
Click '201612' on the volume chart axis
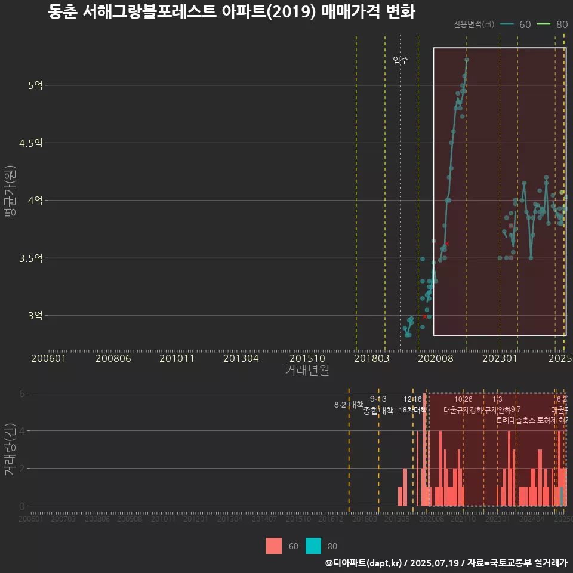[x=331, y=519]
